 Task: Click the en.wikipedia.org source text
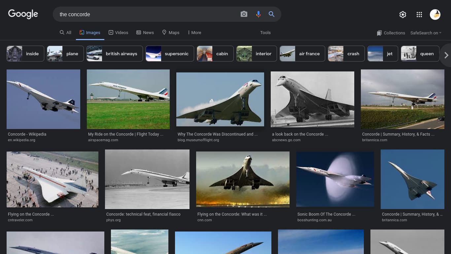(21, 140)
